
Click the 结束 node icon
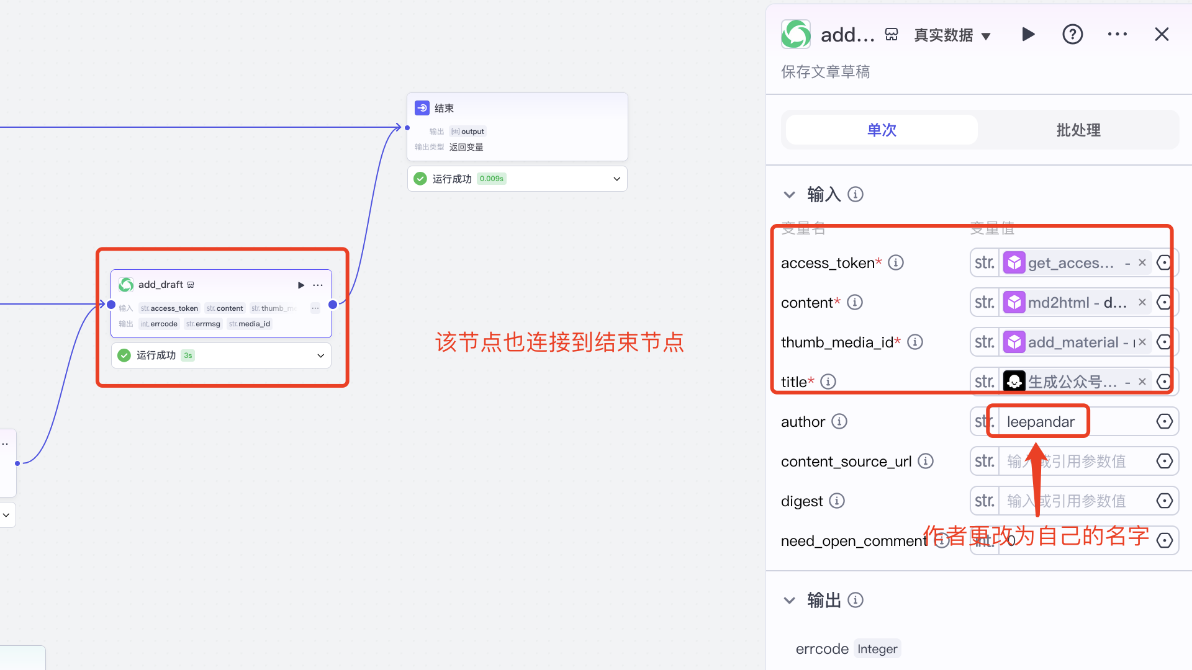click(422, 108)
